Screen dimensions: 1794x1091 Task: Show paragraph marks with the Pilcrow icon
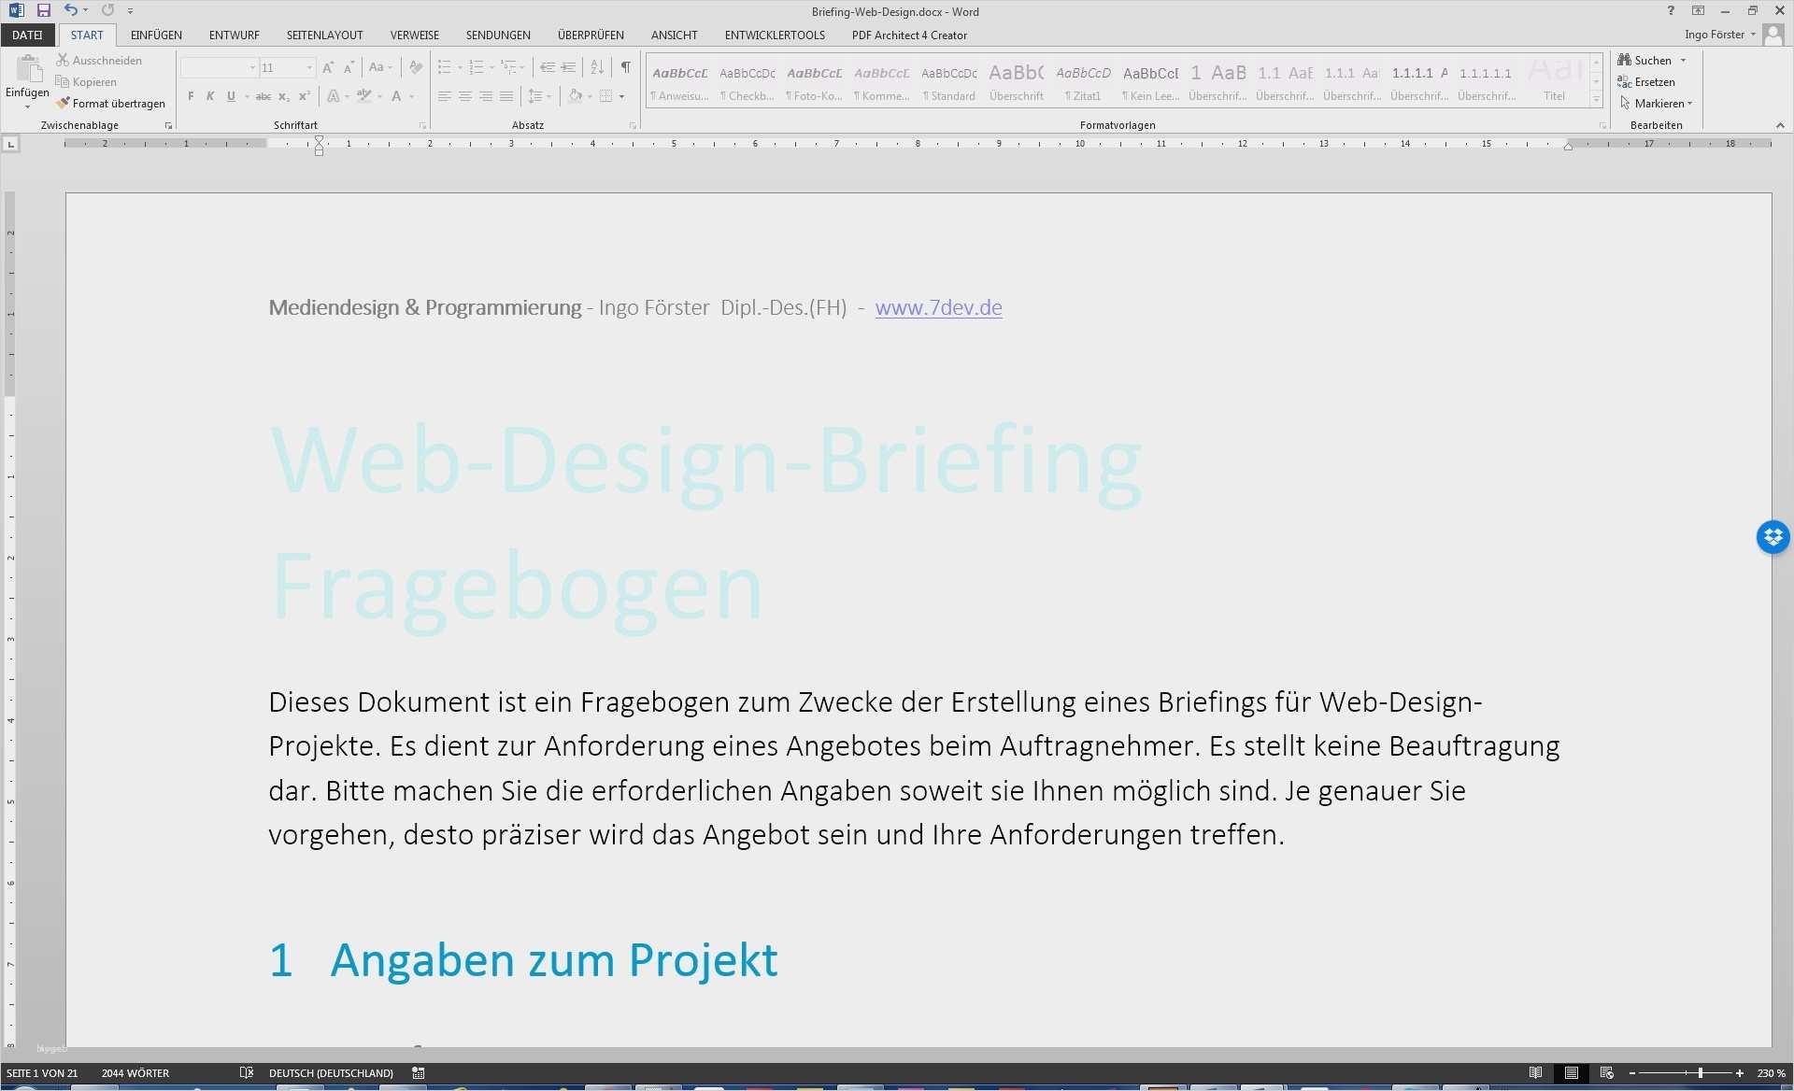(626, 67)
